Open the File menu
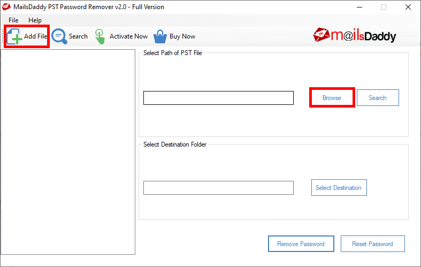This screenshot has height=267, width=421. 13,20
